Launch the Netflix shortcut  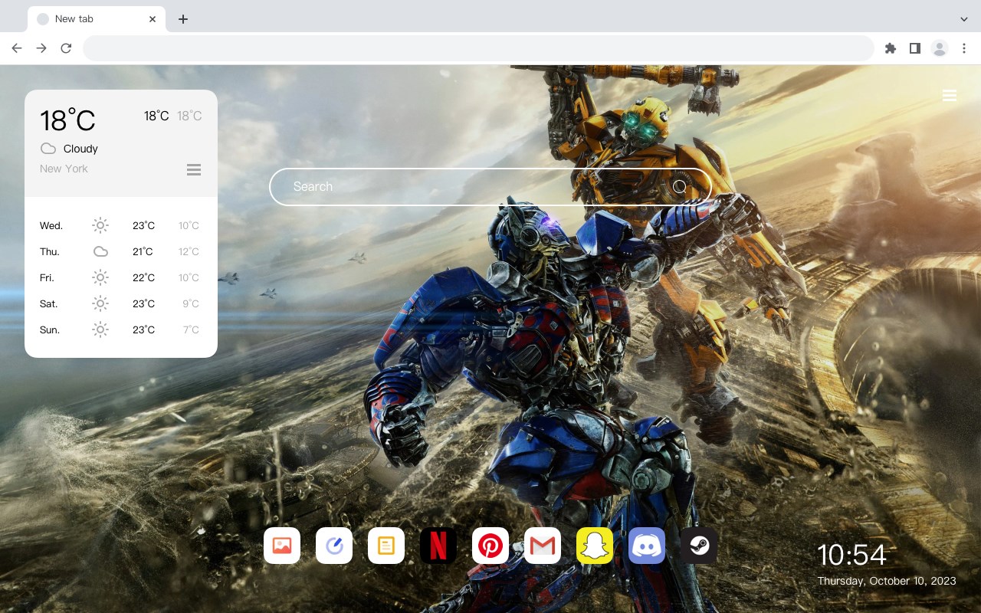(x=438, y=546)
